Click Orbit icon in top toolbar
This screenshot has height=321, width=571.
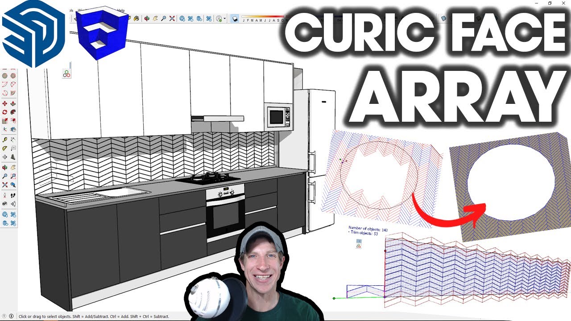click(147, 18)
